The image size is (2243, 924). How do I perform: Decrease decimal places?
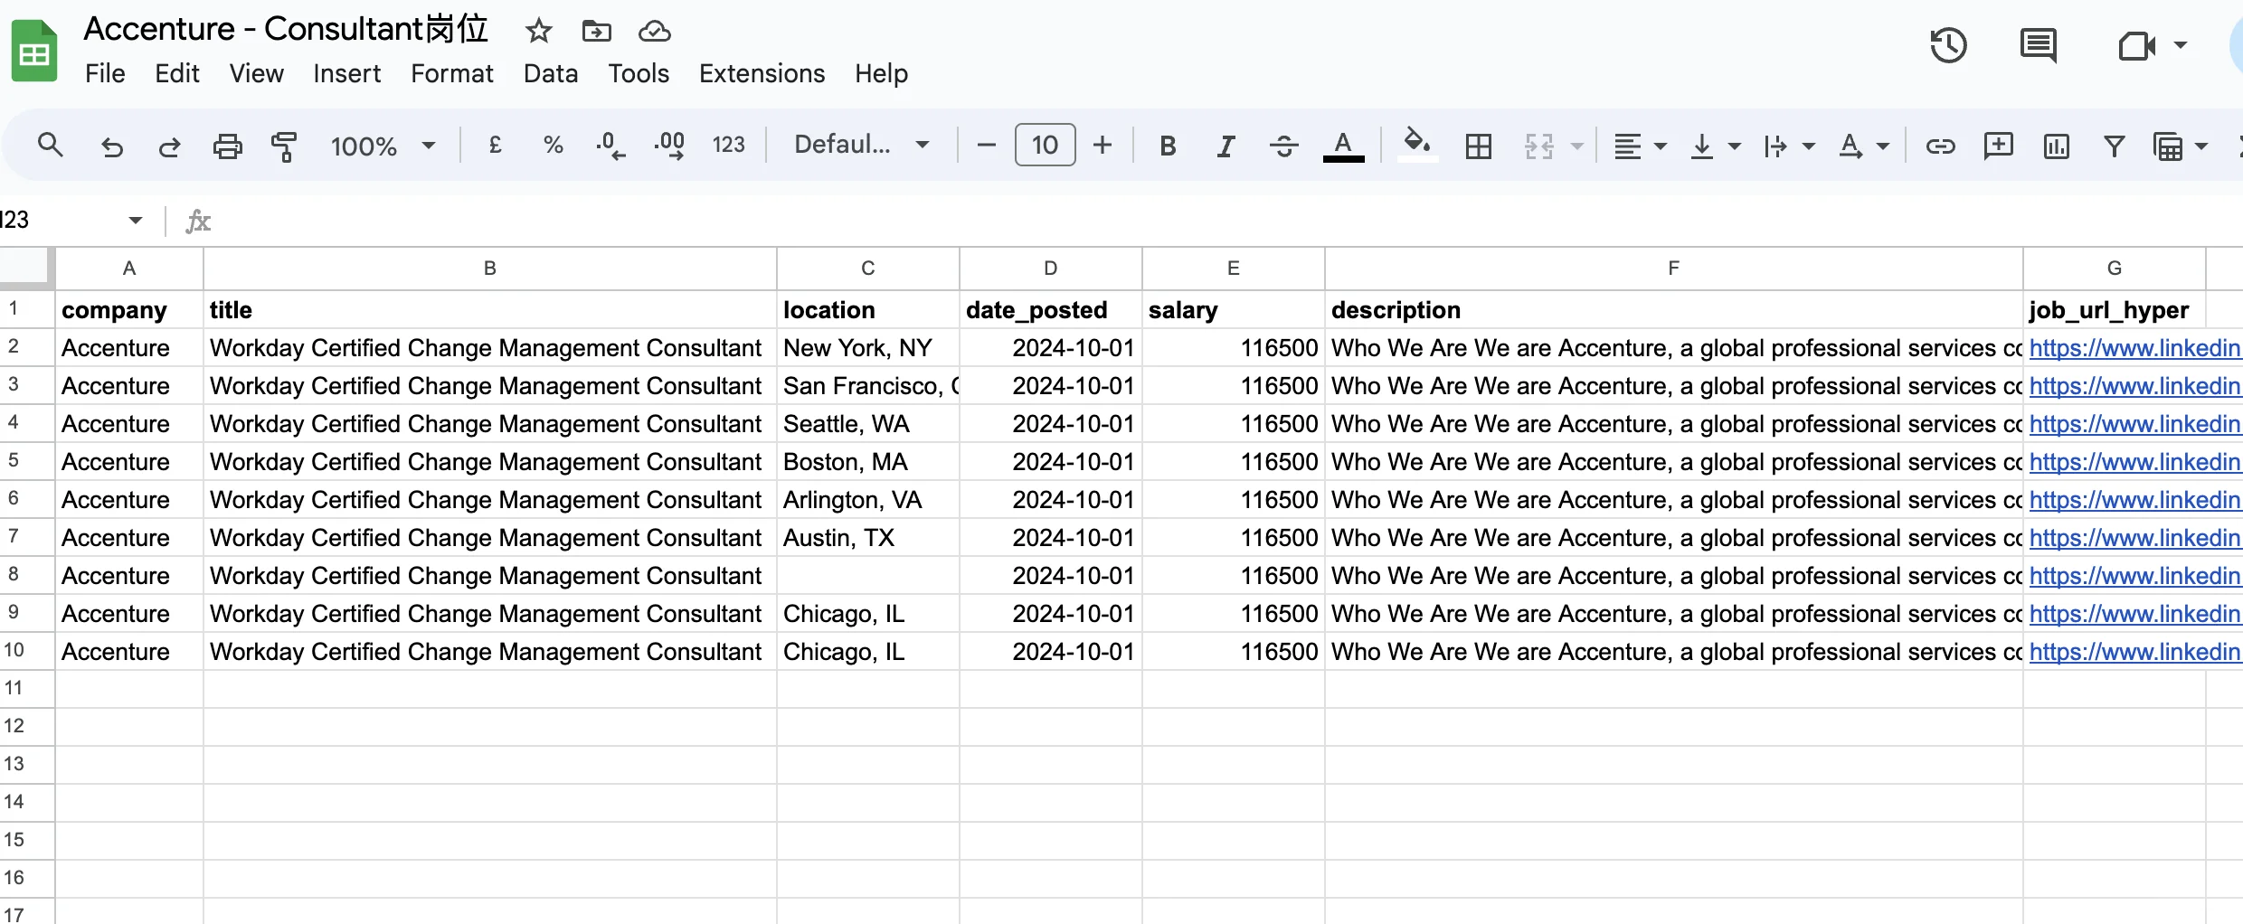[610, 145]
